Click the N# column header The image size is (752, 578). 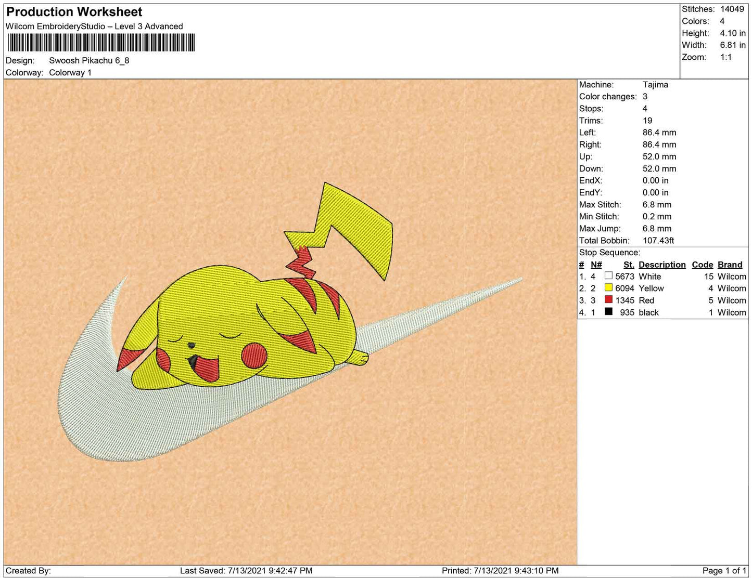coord(596,265)
